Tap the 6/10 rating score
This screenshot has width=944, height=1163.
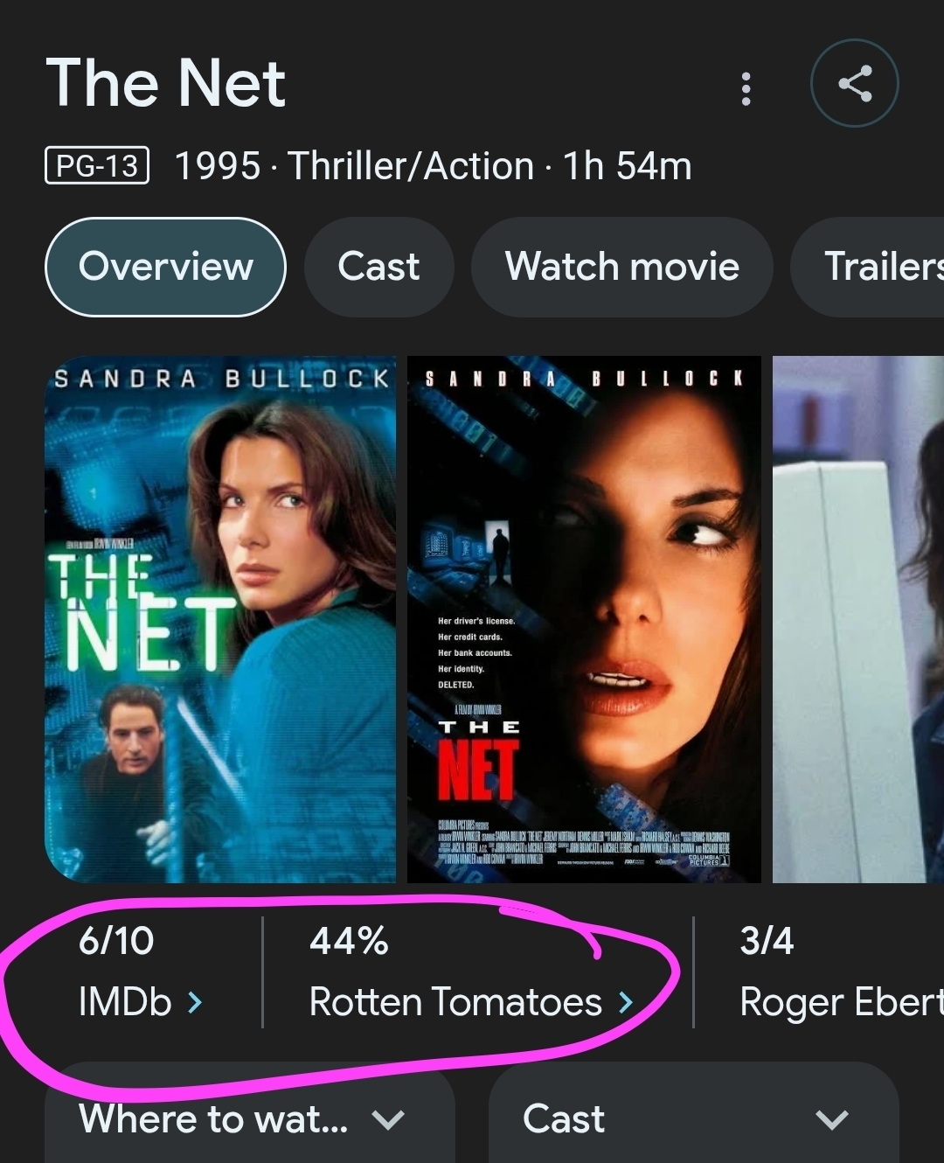coord(116,942)
